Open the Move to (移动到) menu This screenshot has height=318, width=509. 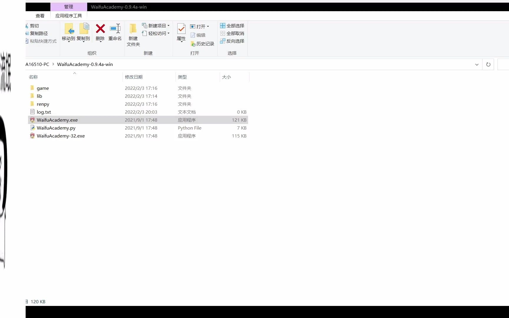click(x=69, y=32)
